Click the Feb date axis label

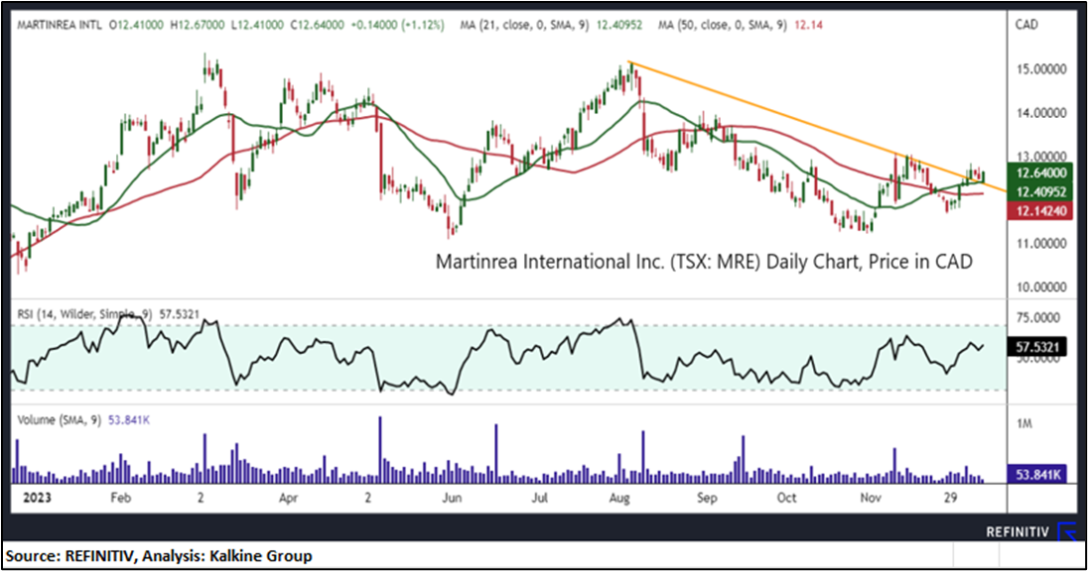(121, 498)
